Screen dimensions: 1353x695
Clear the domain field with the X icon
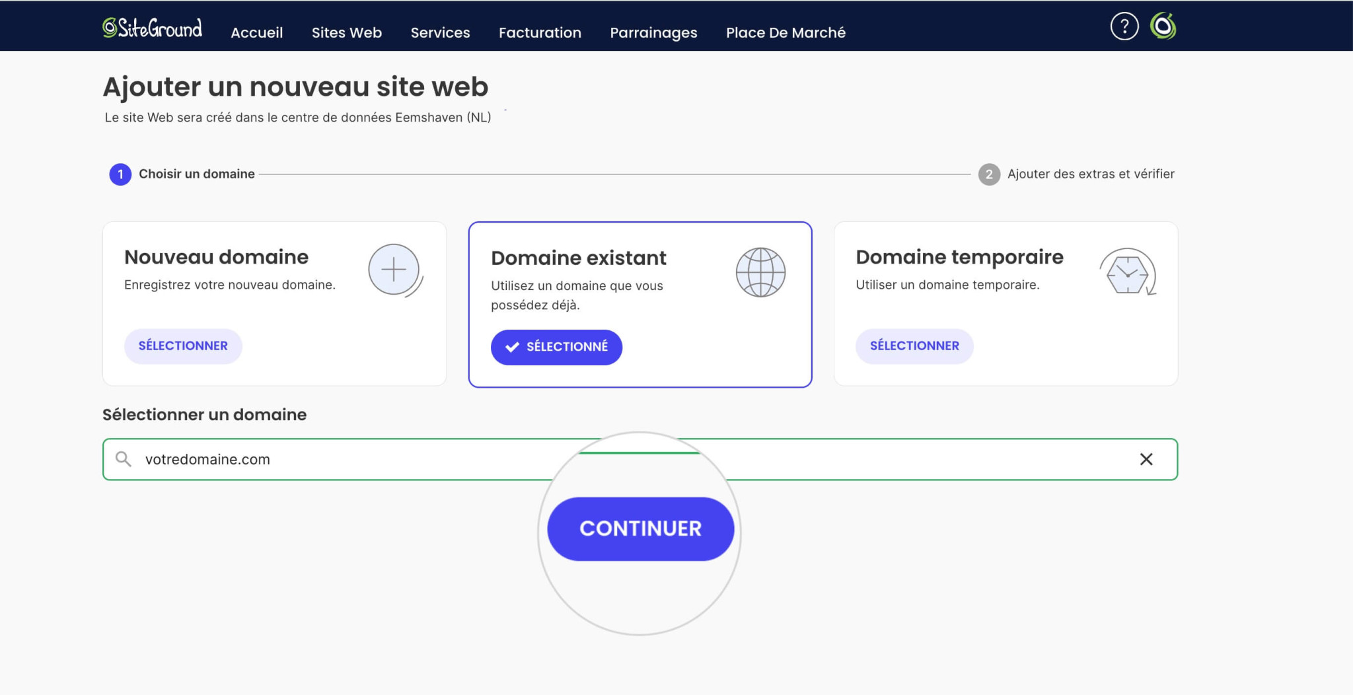pos(1146,459)
